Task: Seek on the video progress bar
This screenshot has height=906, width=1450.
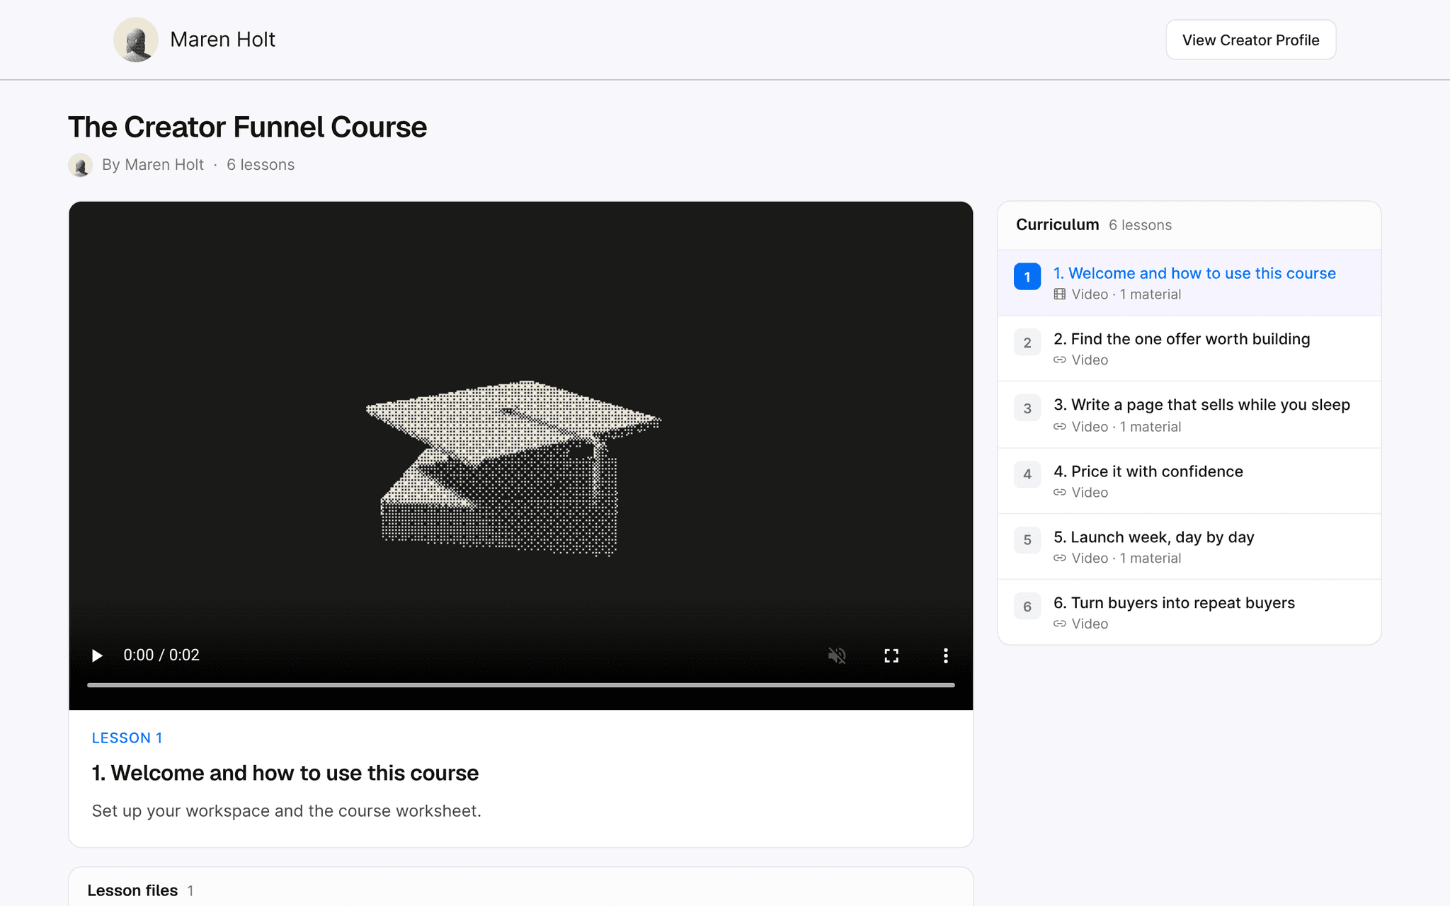Action: point(521,685)
